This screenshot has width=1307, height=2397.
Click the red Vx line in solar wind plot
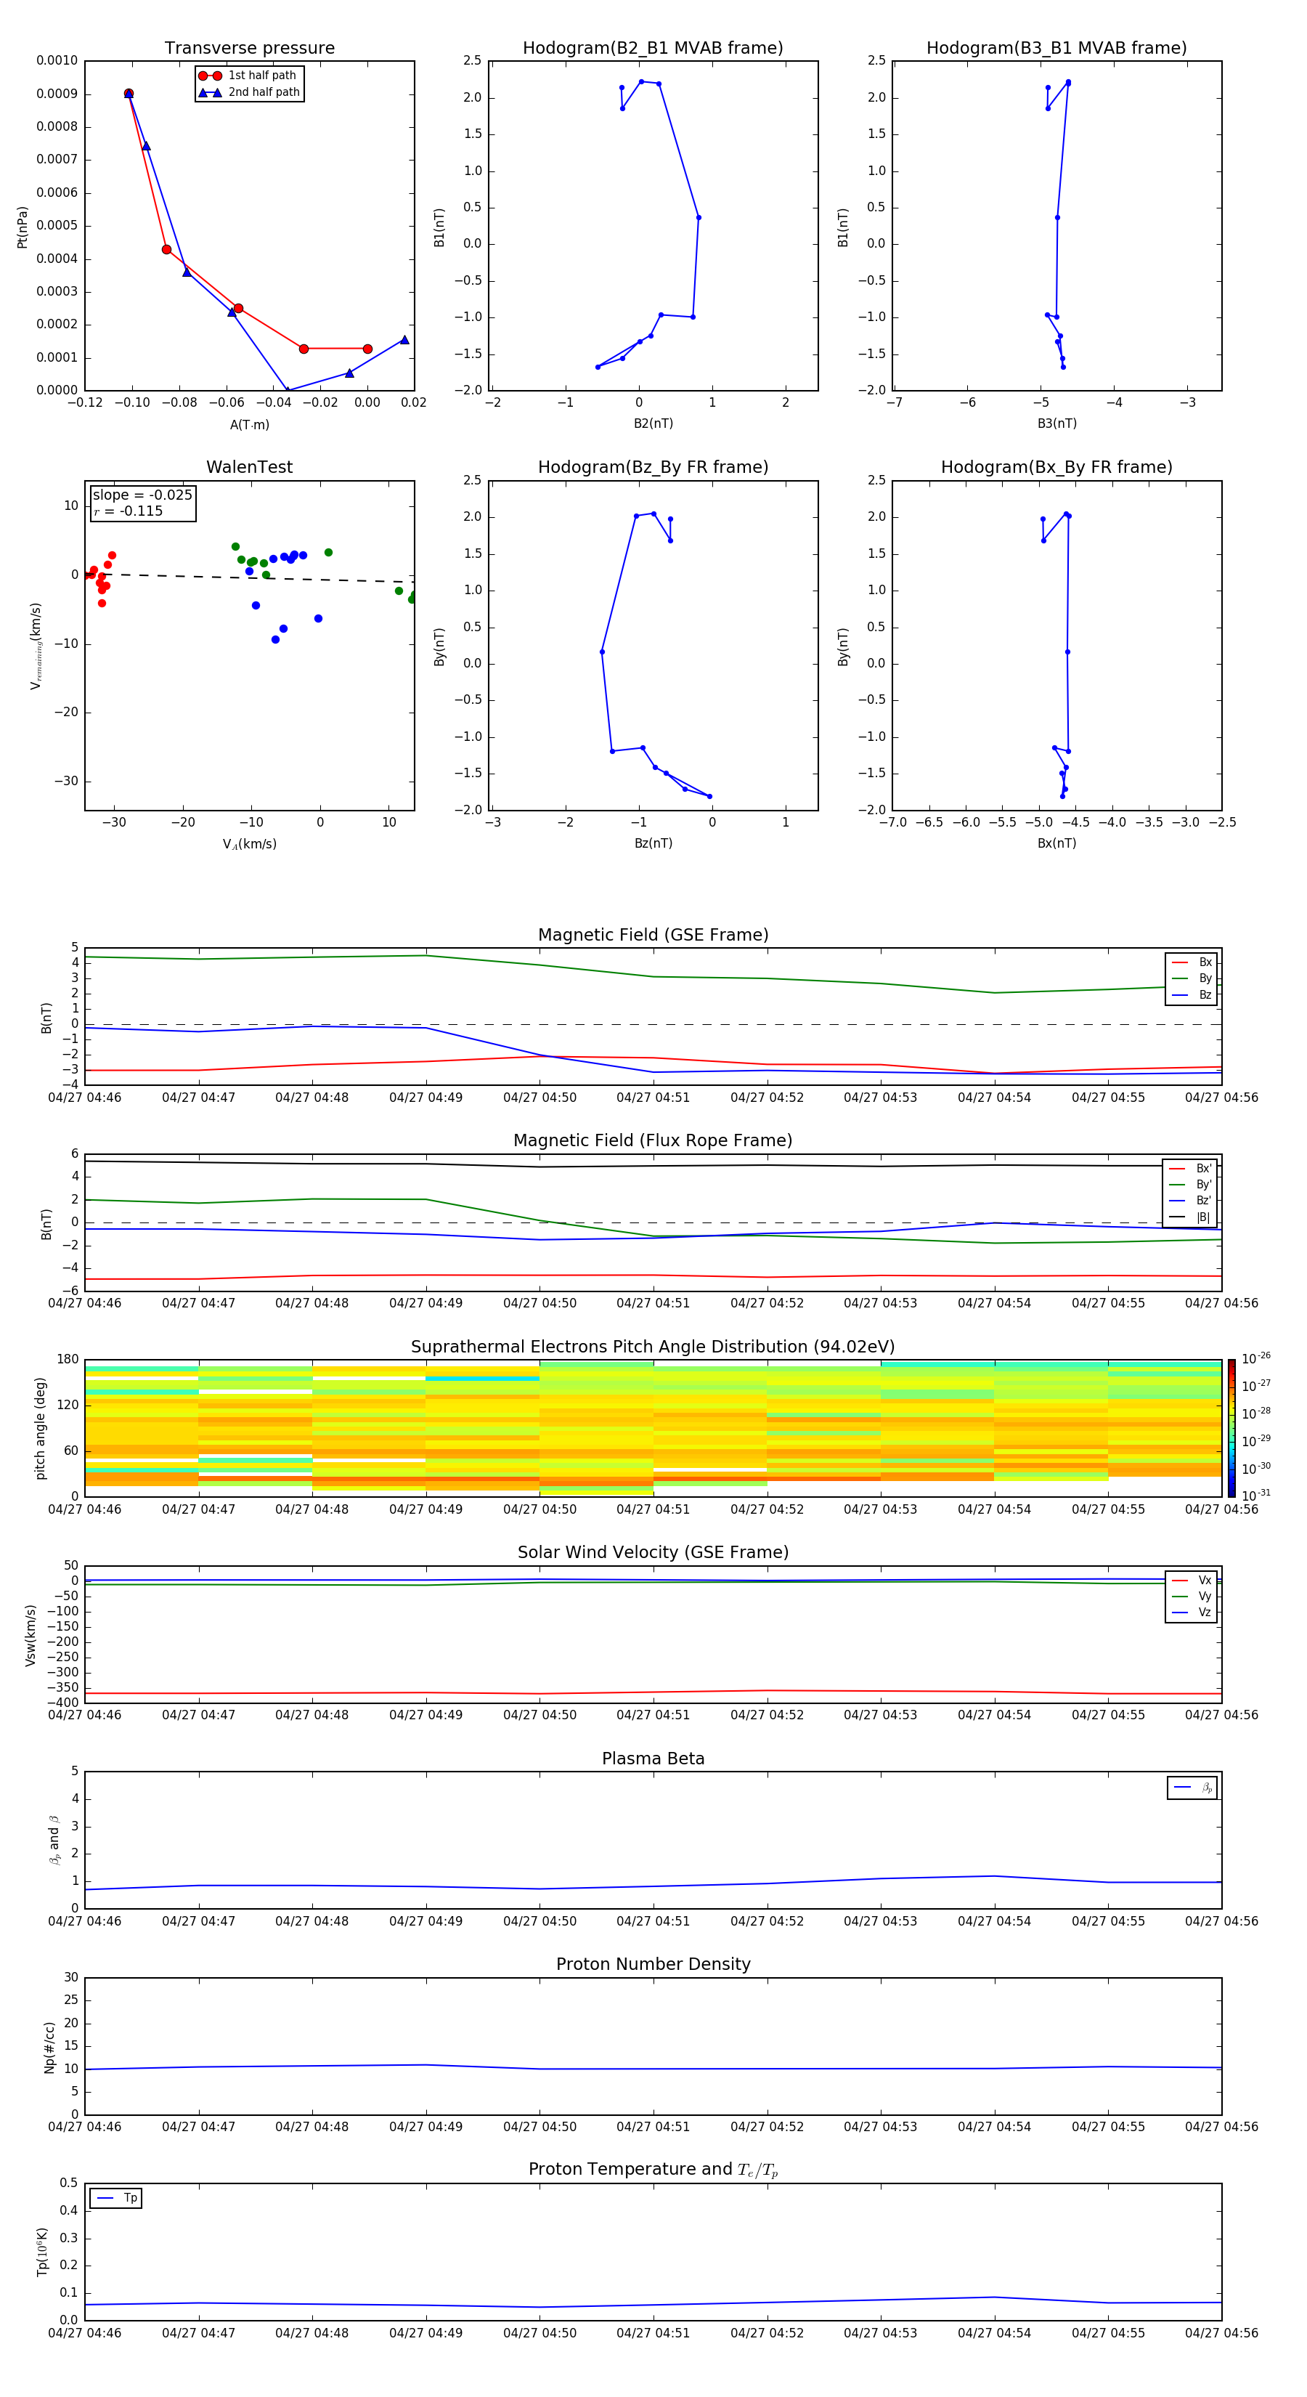pyautogui.click(x=653, y=1692)
